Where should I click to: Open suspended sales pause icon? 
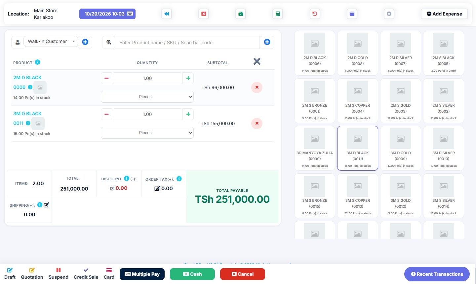pyautogui.click(x=389, y=14)
